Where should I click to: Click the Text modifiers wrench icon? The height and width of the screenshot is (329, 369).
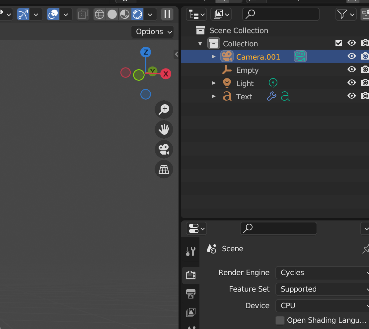271,96
